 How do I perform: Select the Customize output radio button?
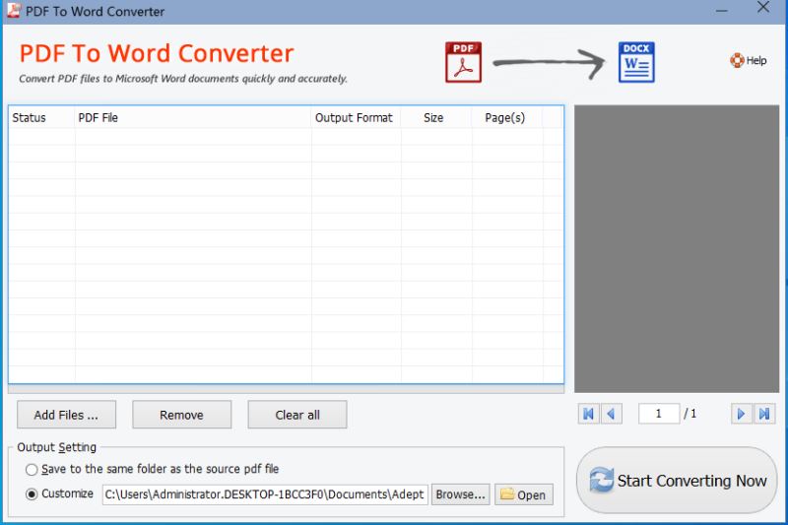tap(32, 494)
